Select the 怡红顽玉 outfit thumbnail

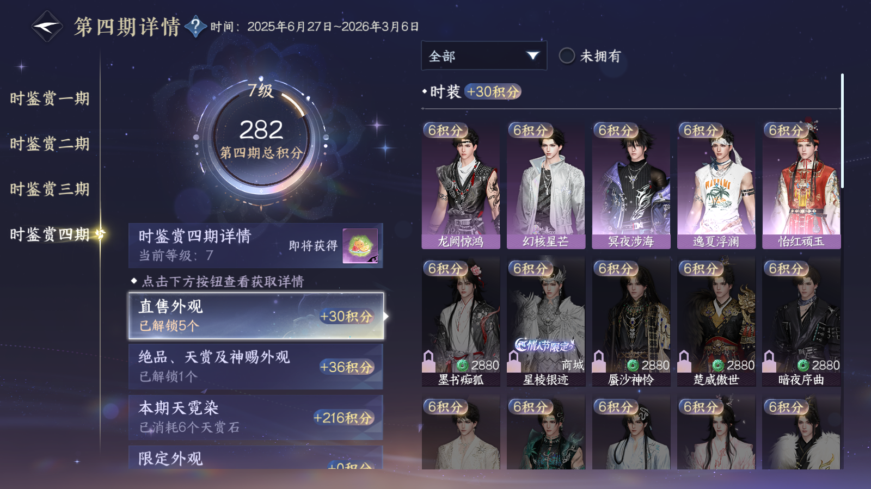tap(801, 185)
